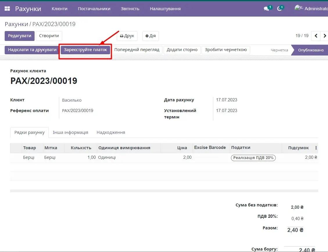
Task: Open the apps grid menu icon
Action: pyautogui.click(x=7, y=9)
